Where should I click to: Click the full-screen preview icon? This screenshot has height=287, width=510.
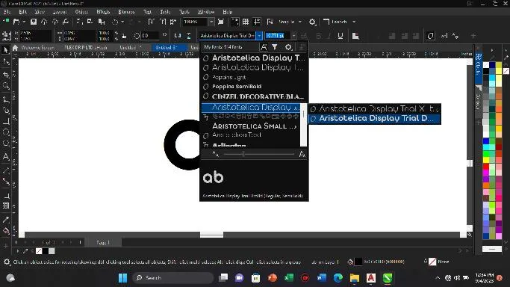coord(221,22)
